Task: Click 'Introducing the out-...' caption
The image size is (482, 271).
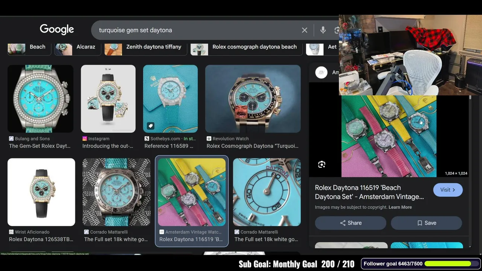Action: coord(108,146)
